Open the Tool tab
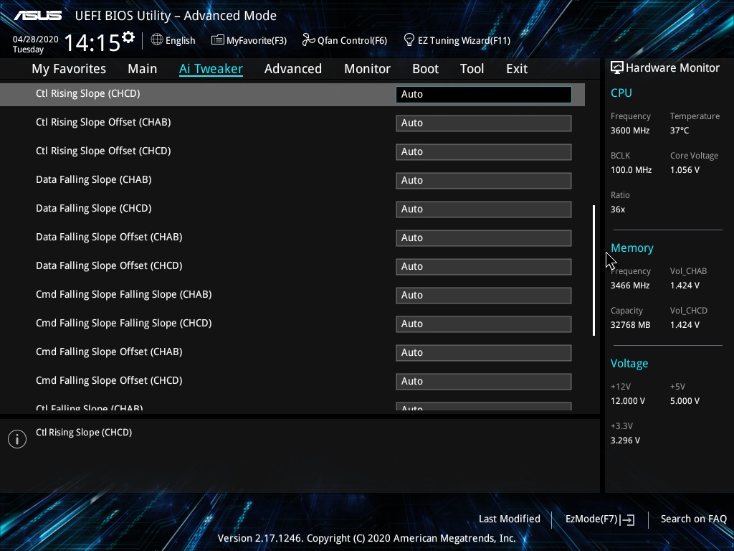 tap(472, 69)
